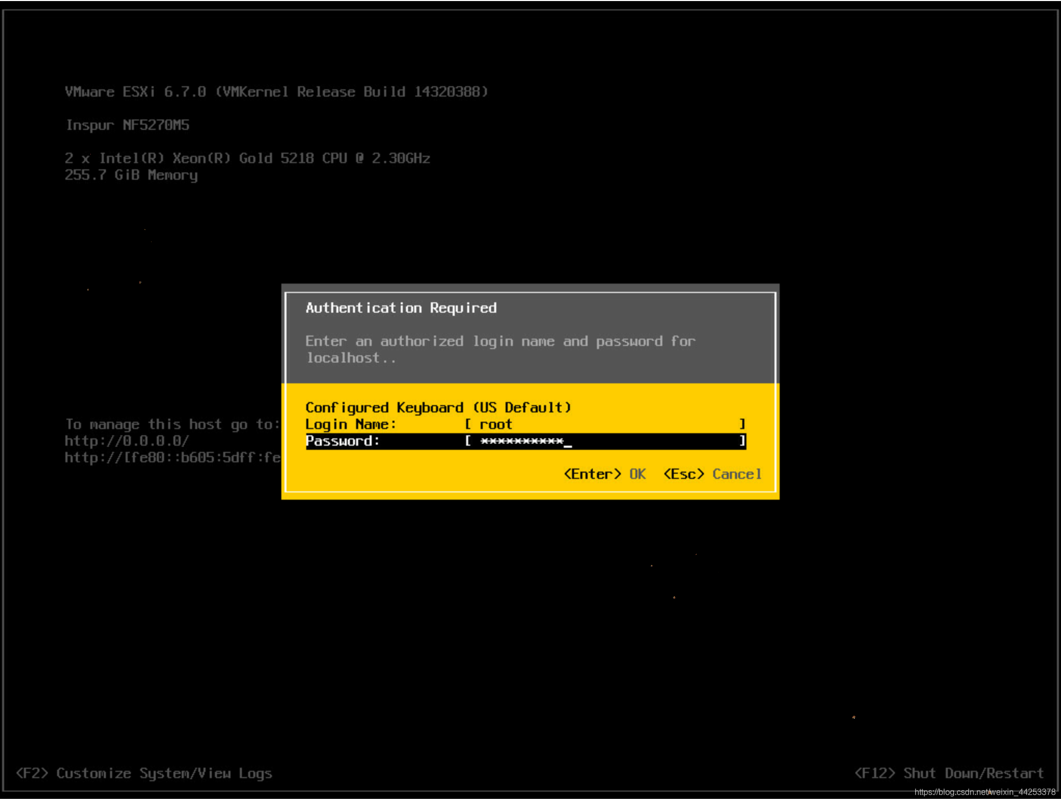Viewport: 1061px width, 802px height.
Task: Click the VMware ESXi 6.7.0 version line
Action: 276,92
